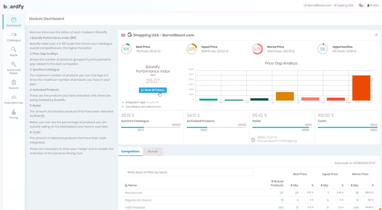Screen dimensions: 382x210
Task: Open 1-800-PetMeds equal price quantity 8
Action: 328,208
